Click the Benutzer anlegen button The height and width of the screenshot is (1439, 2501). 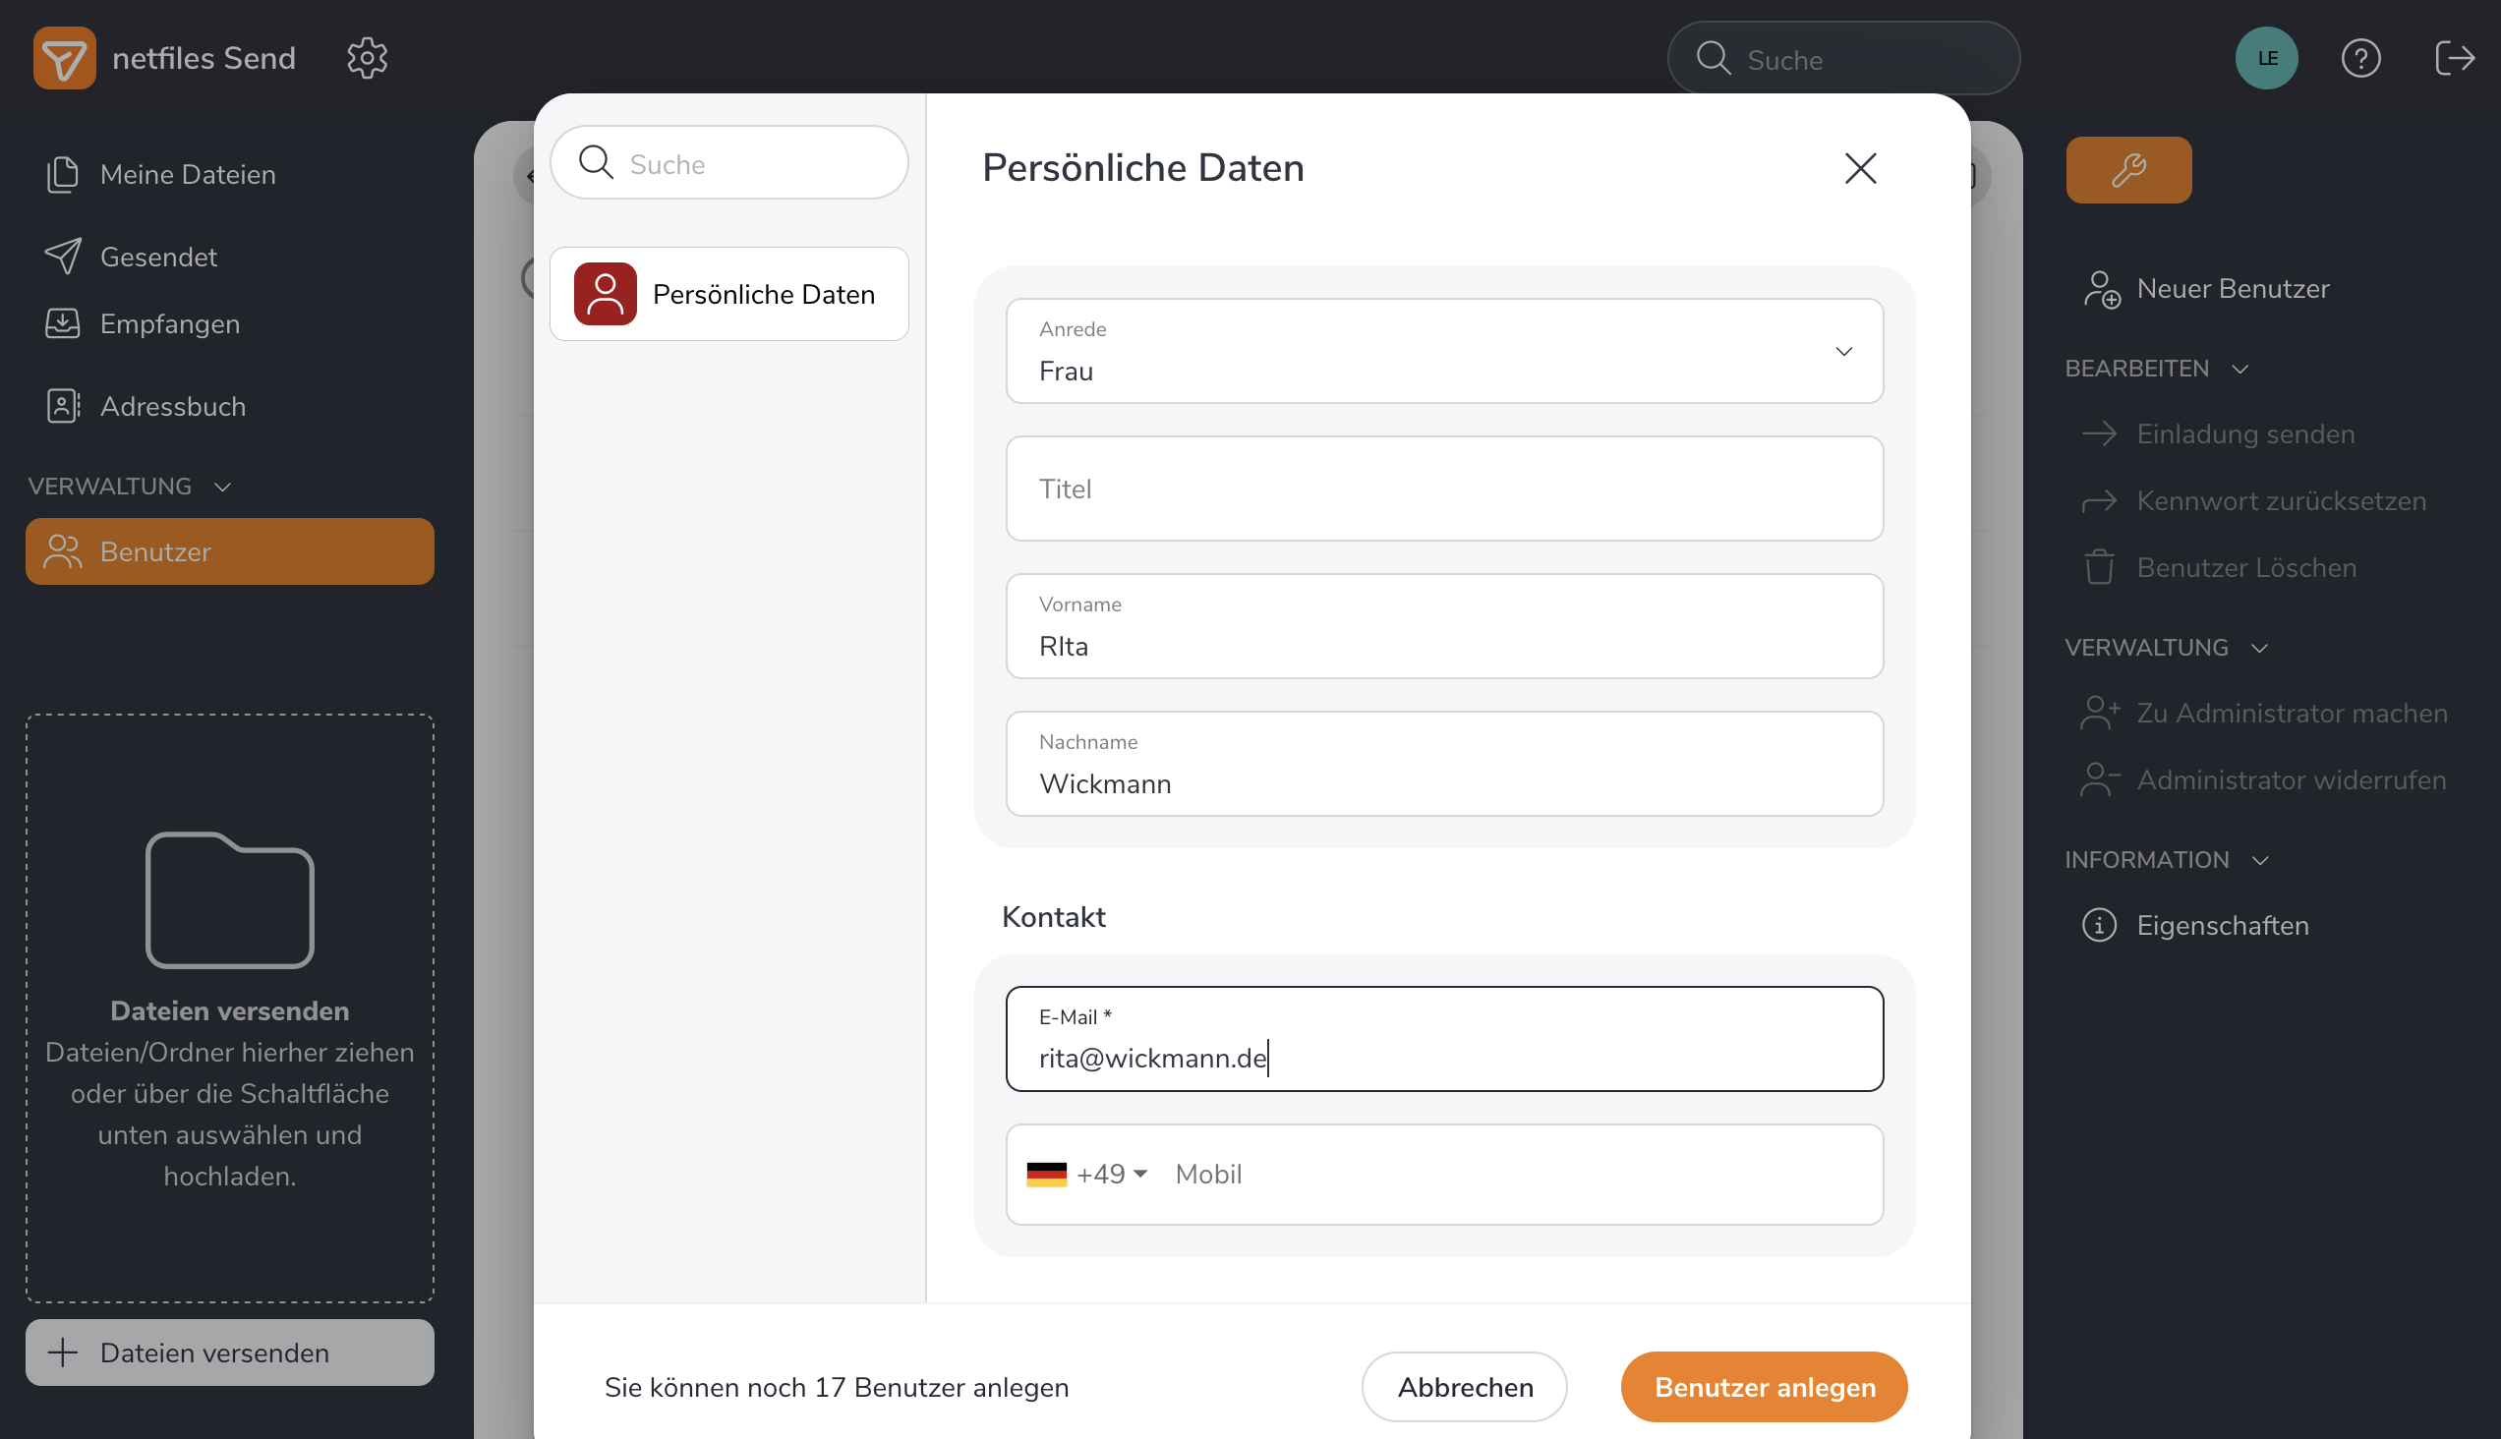point(1764,1388)
